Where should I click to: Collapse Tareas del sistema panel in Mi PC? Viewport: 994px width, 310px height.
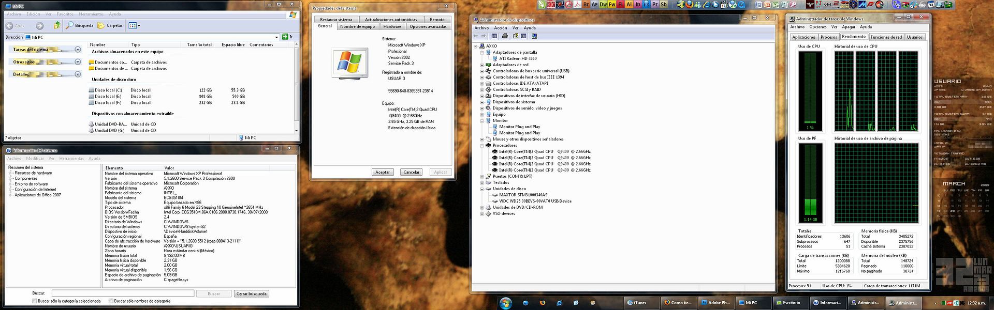78,50
